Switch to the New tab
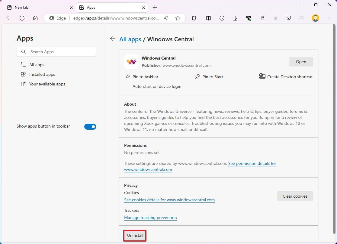 (x=39, y=8)
